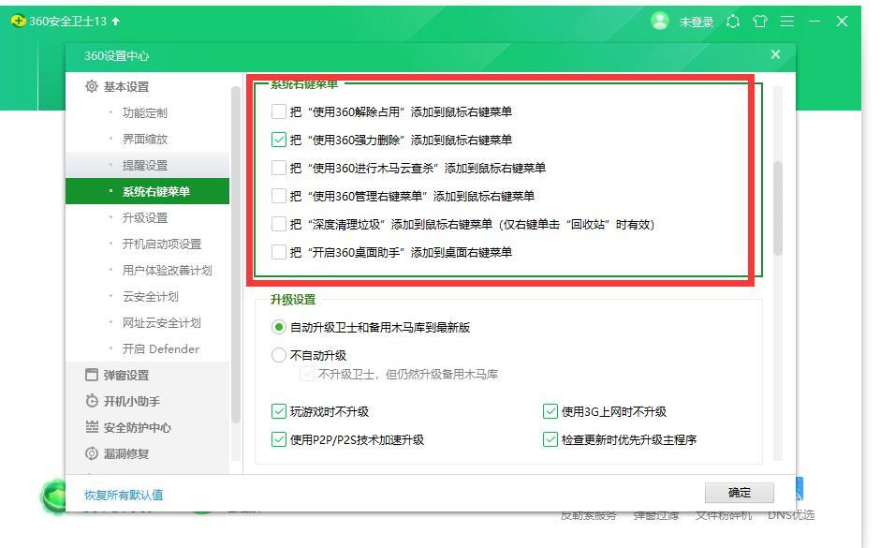Click 恢复所有默认值 link
Viewport: 895px width, 548px height.
pos(124,495)
